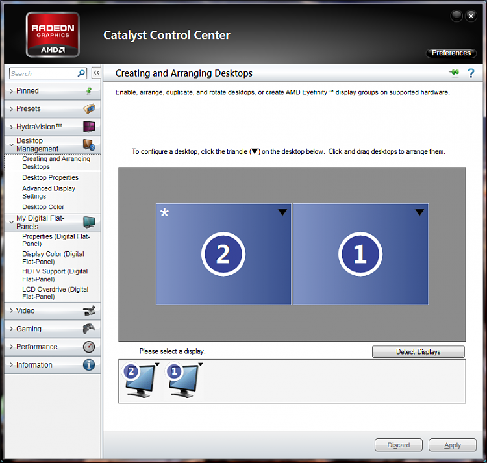
Task: Open Properties (Digital Flat-Panel) page
Action: [56, 240]
